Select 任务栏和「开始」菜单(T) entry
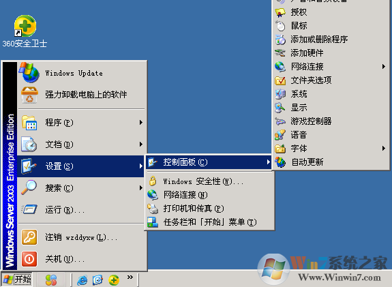Screen dimensions: 392x287 tap(210, 222)
